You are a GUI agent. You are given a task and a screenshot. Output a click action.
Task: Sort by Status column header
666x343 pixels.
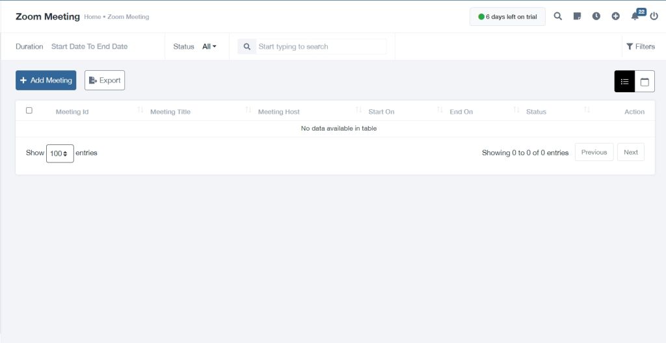point(536,112)
